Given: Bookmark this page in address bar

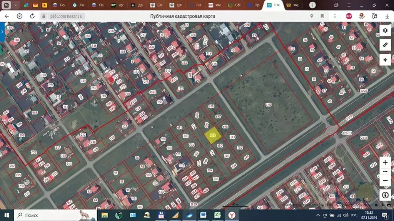Looking at the screenshot, I should pyautogui.click(x=322, y=16).
